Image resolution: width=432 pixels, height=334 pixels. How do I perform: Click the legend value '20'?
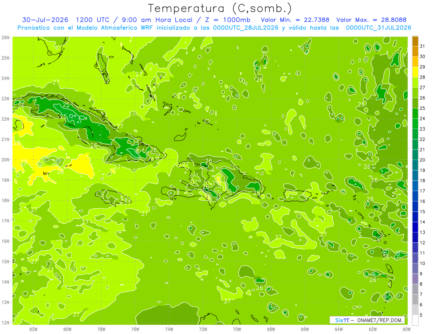[423, 160]
